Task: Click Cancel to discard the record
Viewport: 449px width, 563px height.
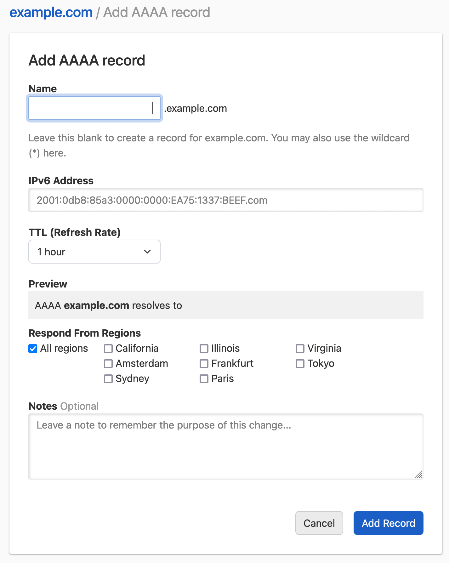Action: 319,523
